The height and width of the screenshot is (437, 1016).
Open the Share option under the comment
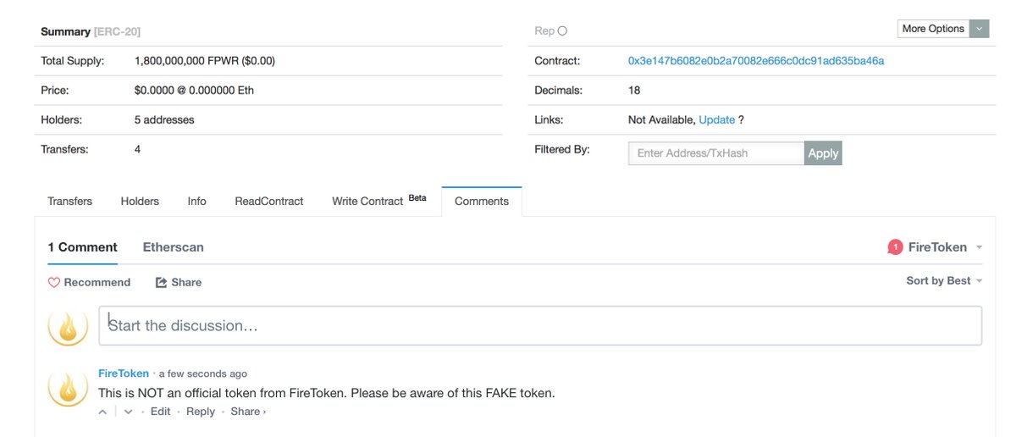[248, 412]
